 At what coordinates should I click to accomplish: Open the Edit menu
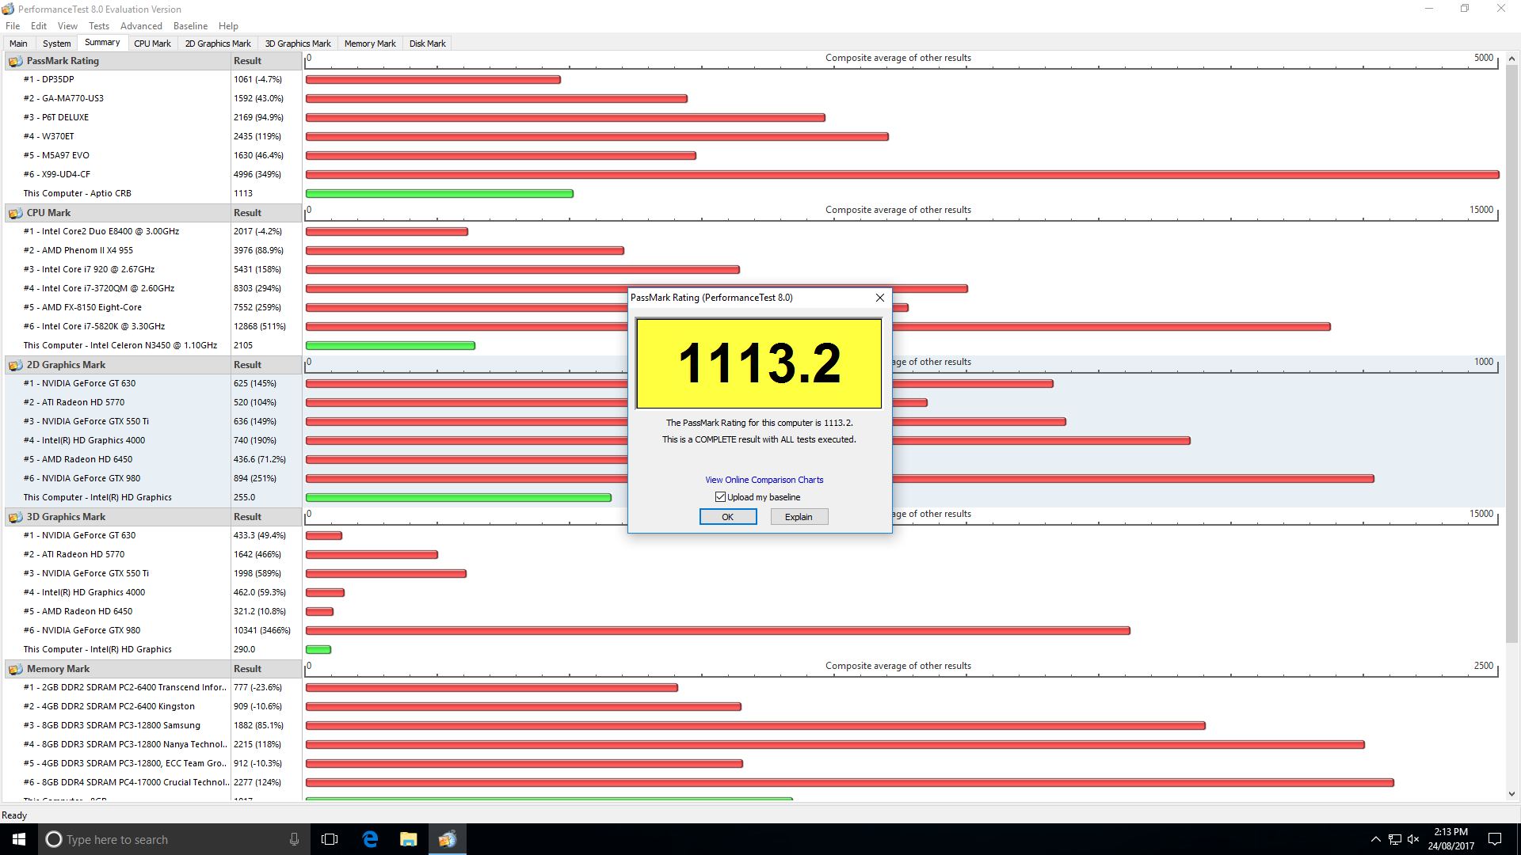[x=39, y=26]
